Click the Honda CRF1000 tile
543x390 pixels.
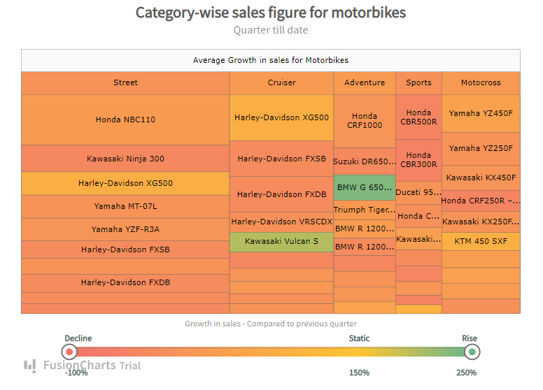pyautogui.click(x=365, y=121)
